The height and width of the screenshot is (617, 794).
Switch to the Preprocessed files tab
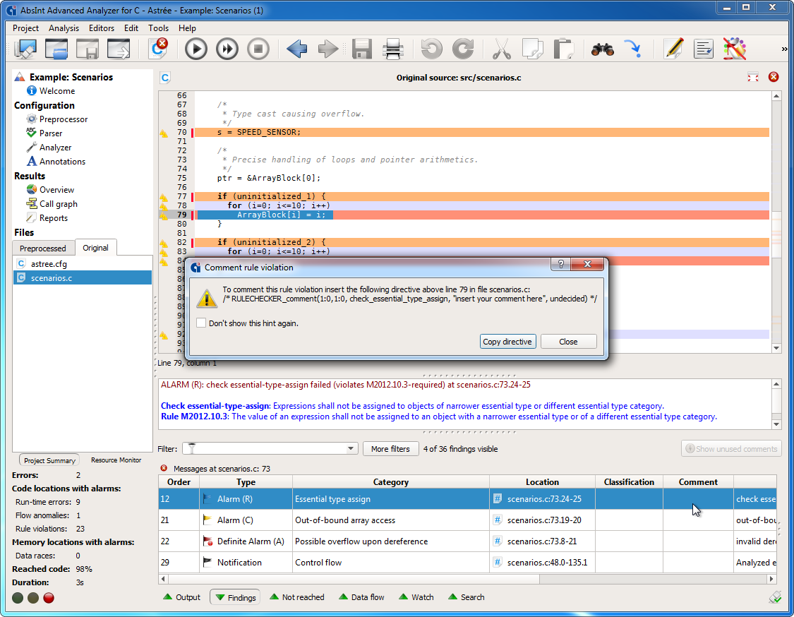43,248
